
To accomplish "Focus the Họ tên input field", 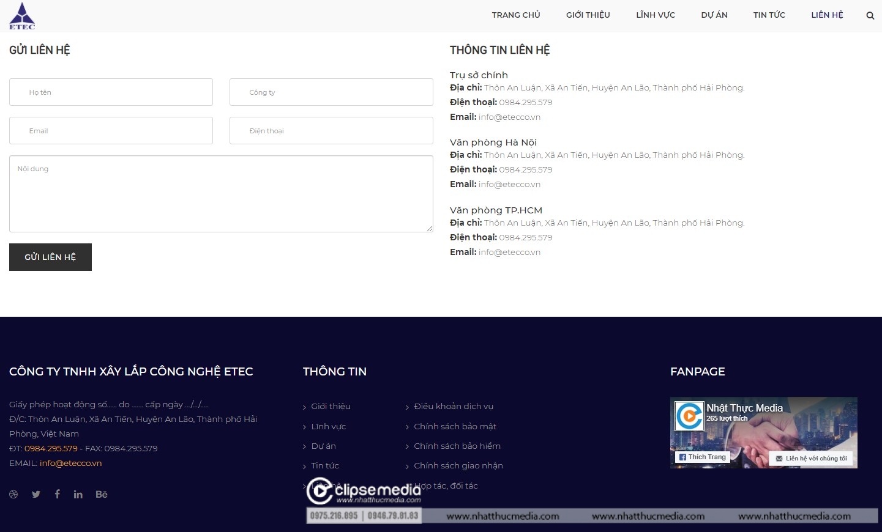I will pos(111,92).
